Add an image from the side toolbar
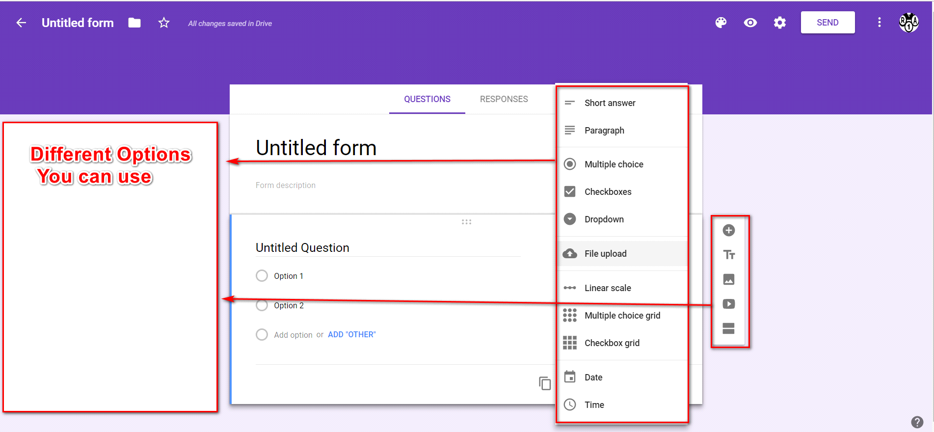 pyautogui.click(x=729, y=279)
